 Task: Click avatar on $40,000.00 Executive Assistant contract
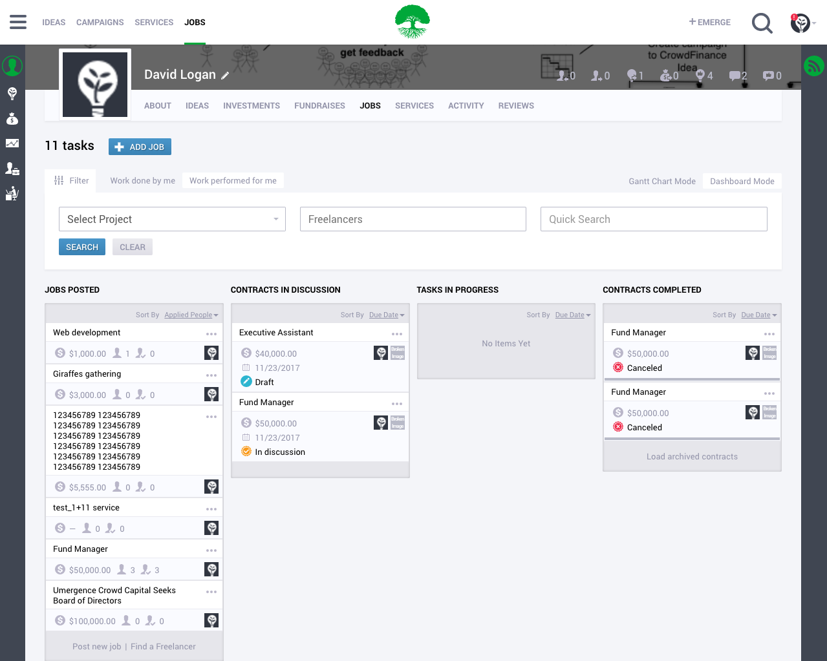tap(381, 353)
